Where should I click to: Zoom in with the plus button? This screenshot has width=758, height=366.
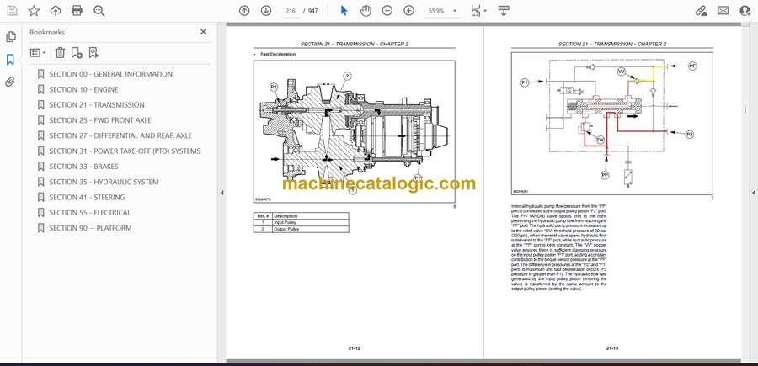(x=408, y=10)
